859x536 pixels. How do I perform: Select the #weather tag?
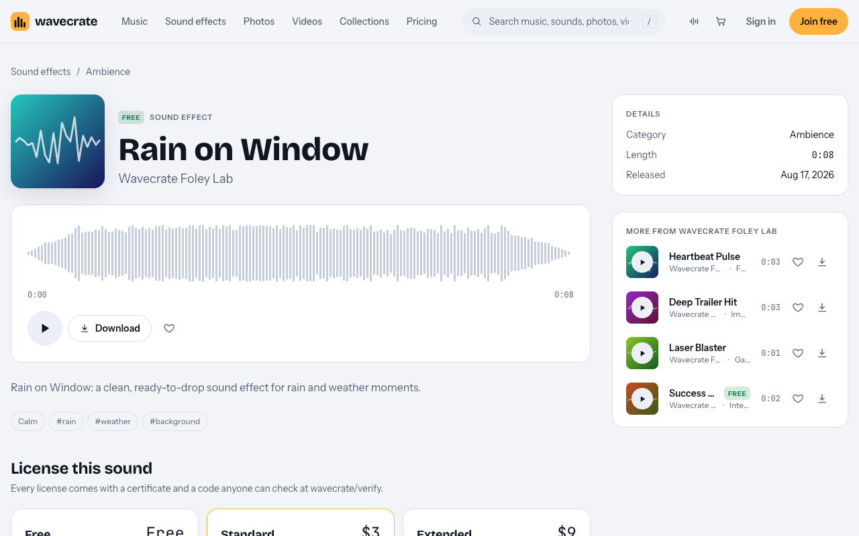pyautogui.click(x=113, y=421)
